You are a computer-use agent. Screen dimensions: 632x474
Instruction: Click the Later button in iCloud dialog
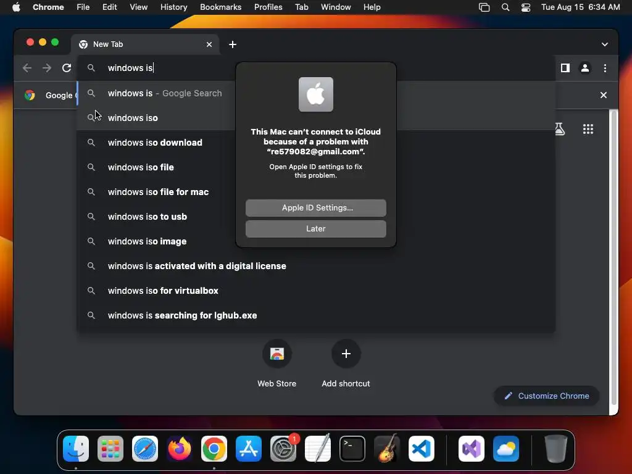pos(315,228)
